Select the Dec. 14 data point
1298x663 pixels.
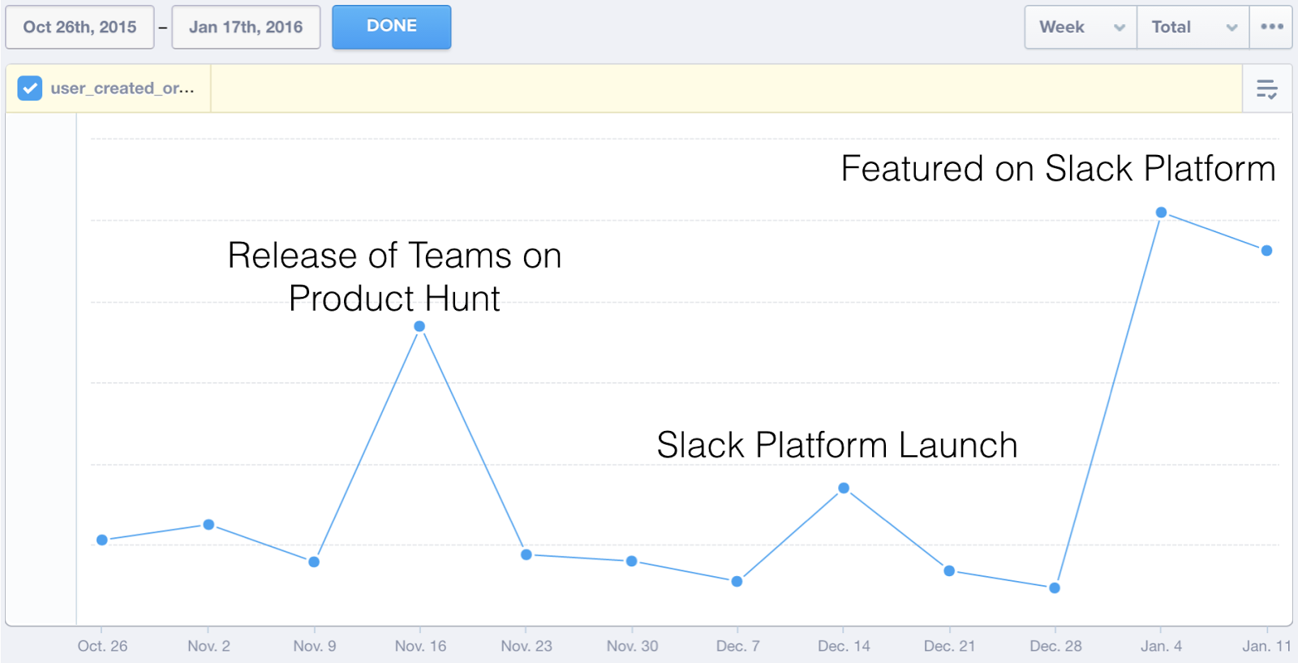(844, 488)
